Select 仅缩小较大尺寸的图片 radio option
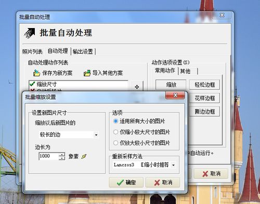Screen dimensions: 260x204 tap(115, 132)
